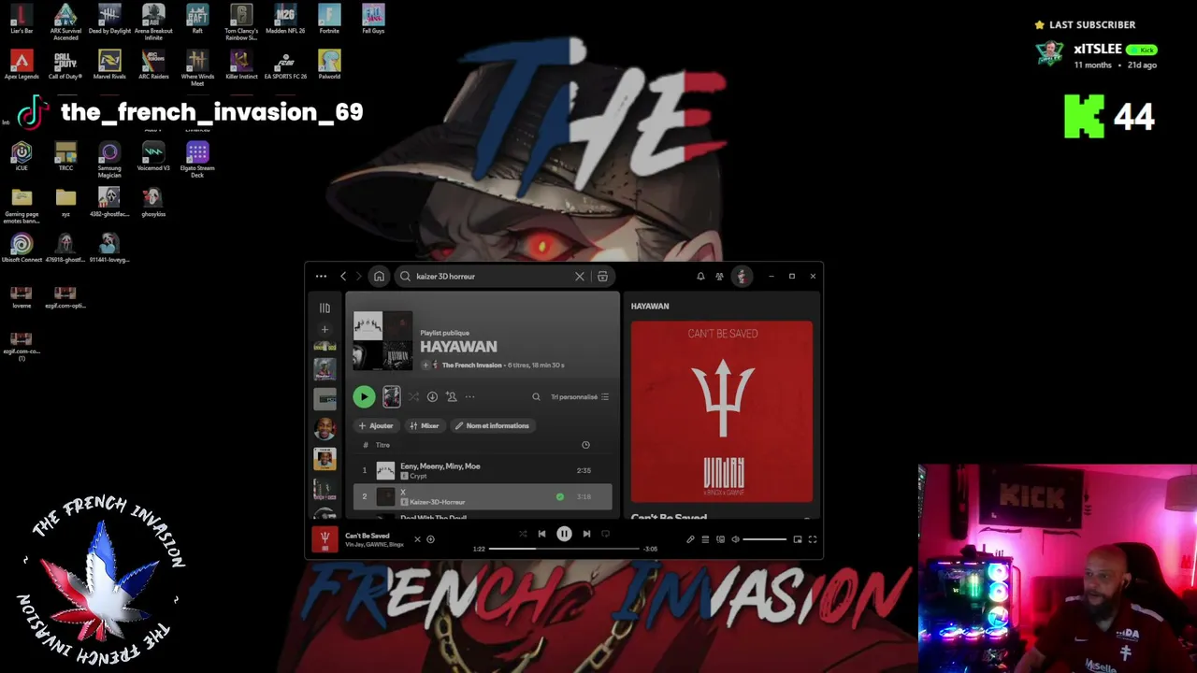
Task: Open artist Kaizer-3D-Horreur link
Action: point(438,503)
